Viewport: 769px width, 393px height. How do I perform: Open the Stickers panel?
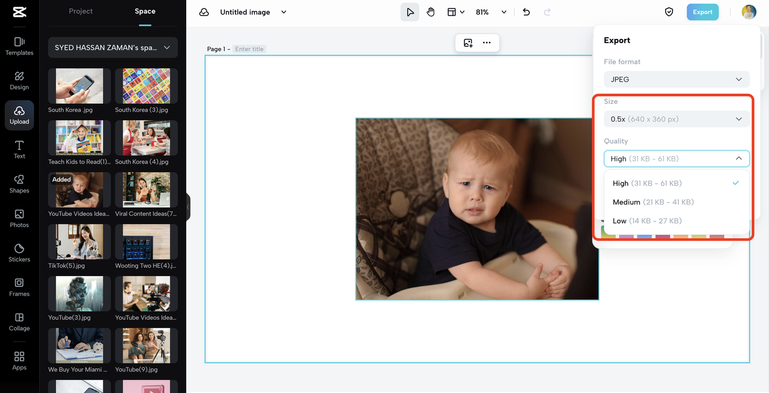point(19,253)
